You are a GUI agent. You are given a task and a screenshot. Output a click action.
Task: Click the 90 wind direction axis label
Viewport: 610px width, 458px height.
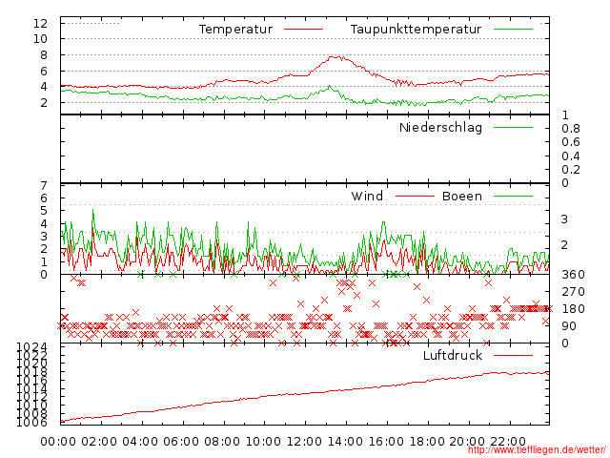[x=569, y=326]
